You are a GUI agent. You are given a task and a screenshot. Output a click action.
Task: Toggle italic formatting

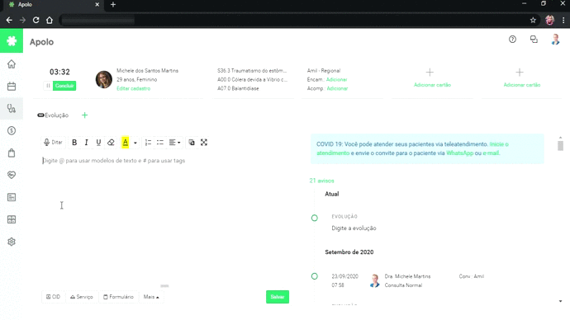coord(87,143)
